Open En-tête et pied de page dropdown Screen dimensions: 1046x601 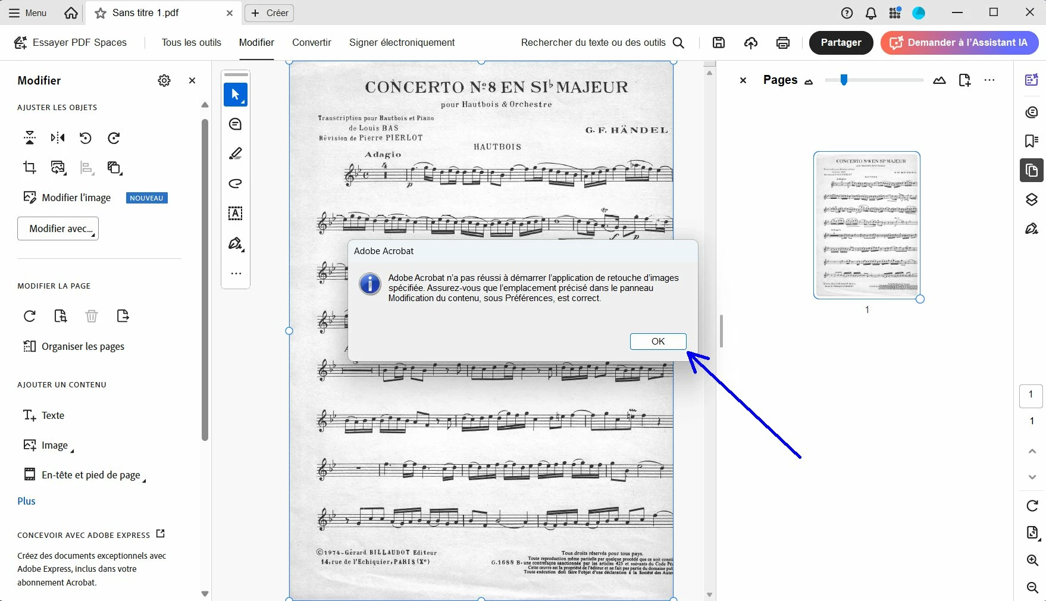(x=84, y=475)
